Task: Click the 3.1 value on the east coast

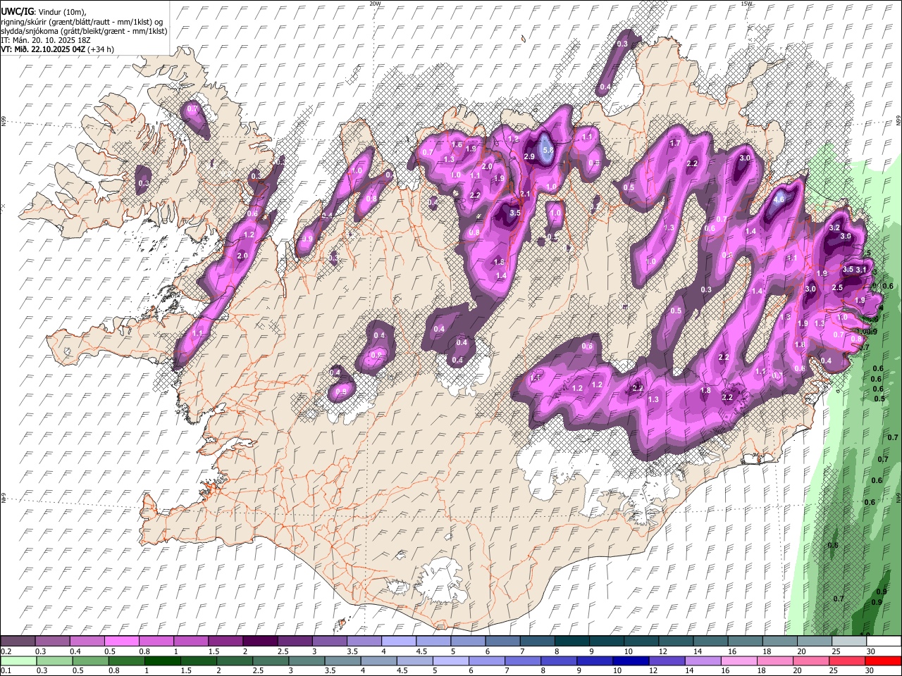Action: click(x=860, y=270)
